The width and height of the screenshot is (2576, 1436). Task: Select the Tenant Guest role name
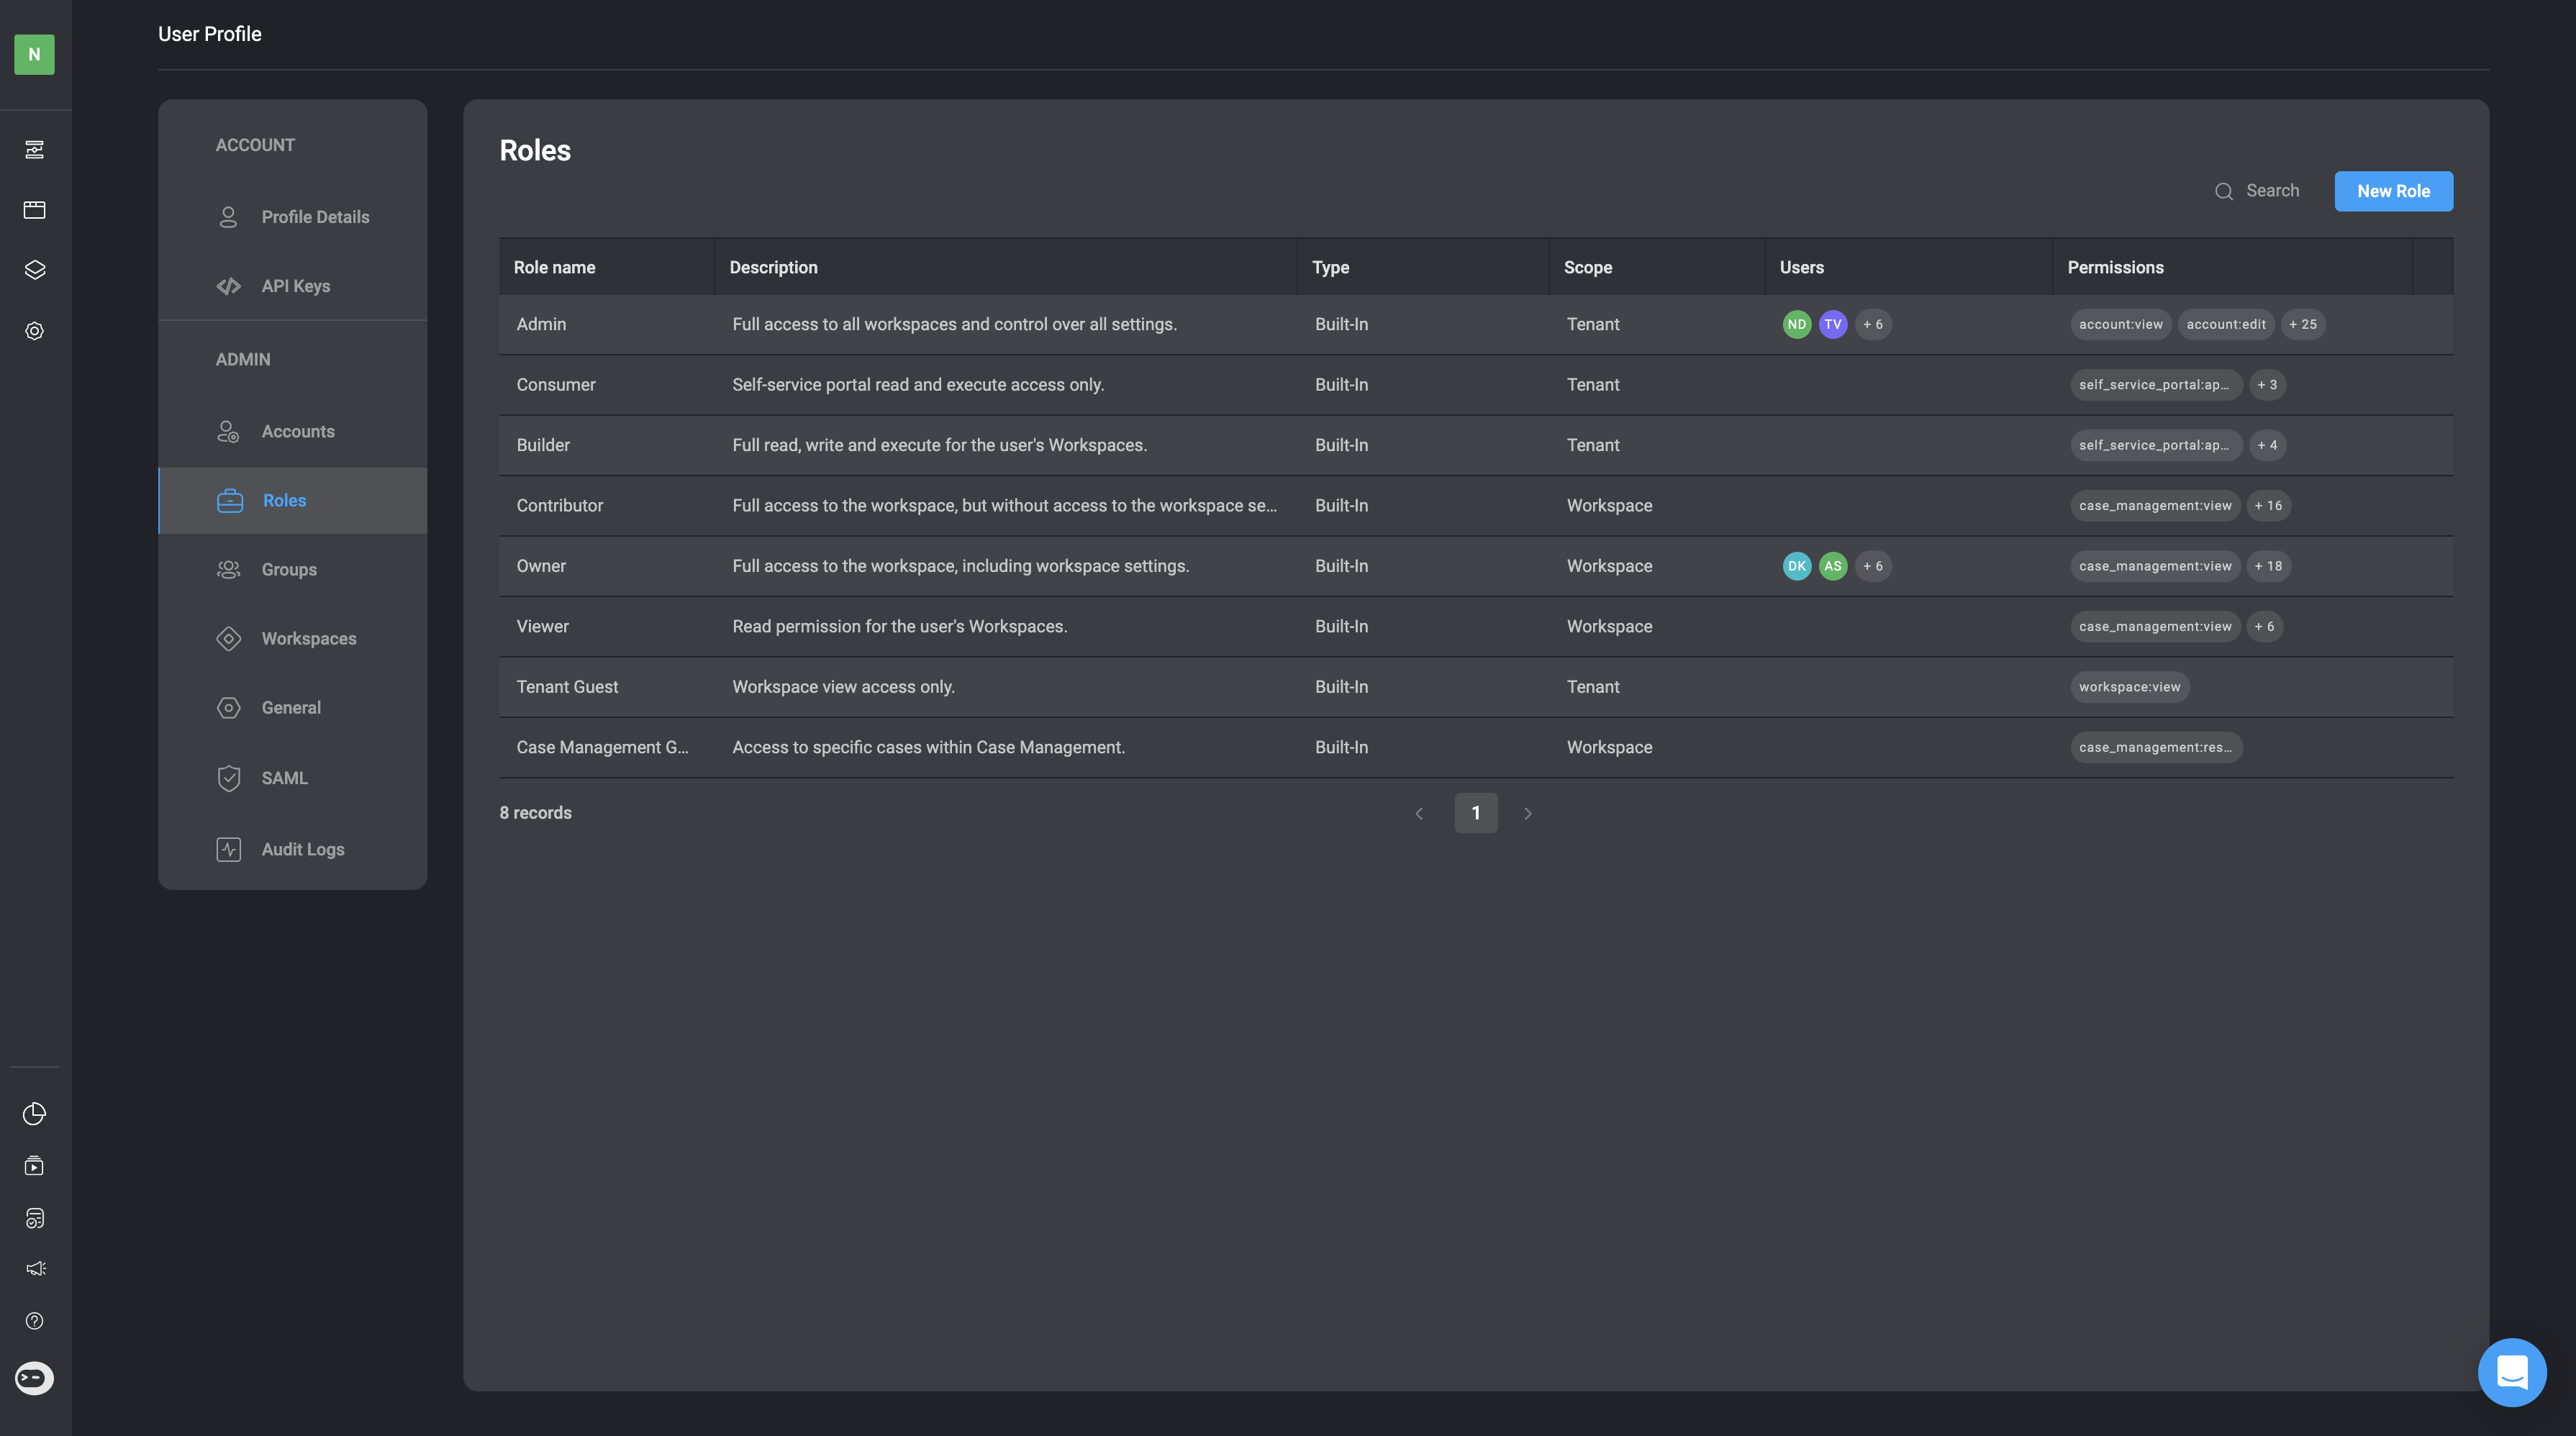click(567, 687)
